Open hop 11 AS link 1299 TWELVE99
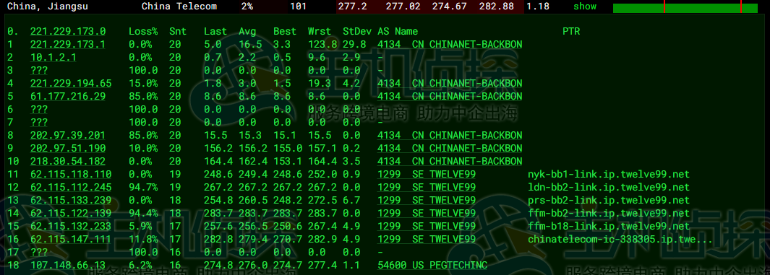770x275 pixels. click(x=427, y=174)
